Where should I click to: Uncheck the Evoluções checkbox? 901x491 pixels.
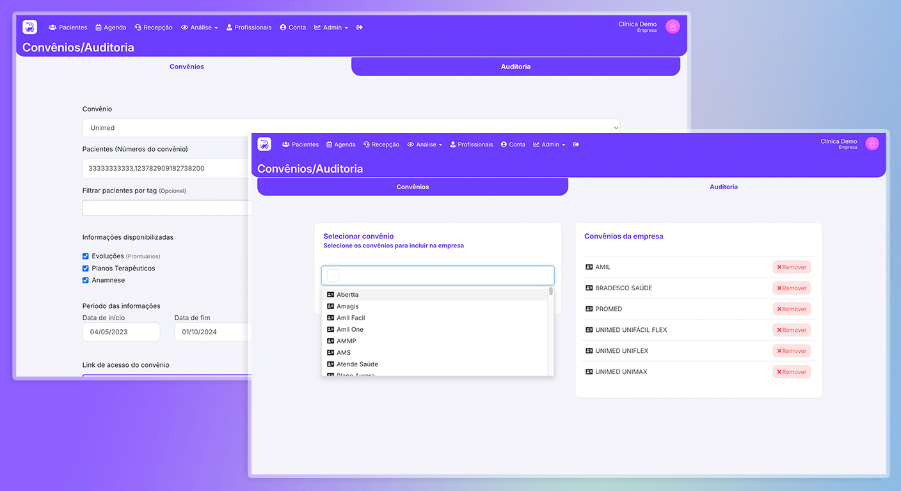86,256
